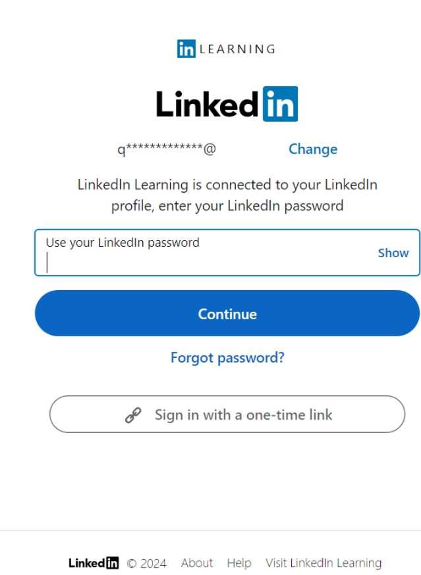This screenshot has width=421, height=575.
Task: Click the blue LinkedIn Learning 'in' icon at top
Action: click(x=186, y=49)
